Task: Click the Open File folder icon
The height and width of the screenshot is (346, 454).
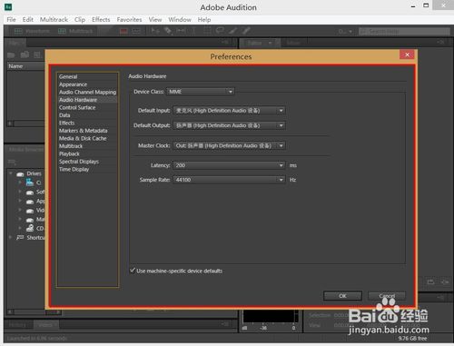Action: pyautogui.click(x=11, y=54)
